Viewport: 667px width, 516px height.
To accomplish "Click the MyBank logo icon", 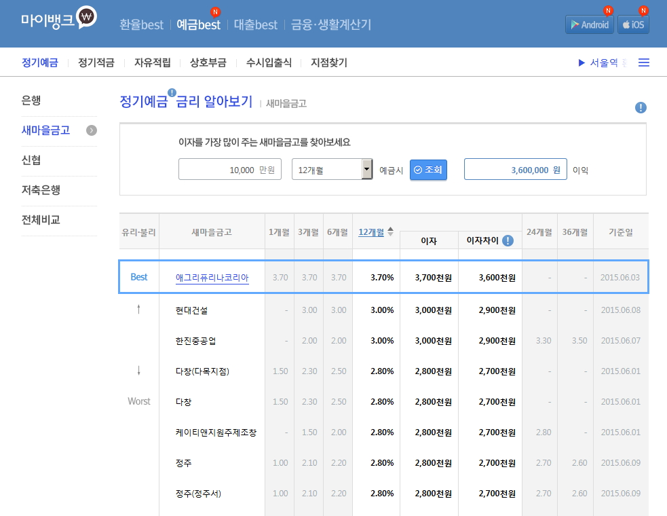I will pos(86,18).
